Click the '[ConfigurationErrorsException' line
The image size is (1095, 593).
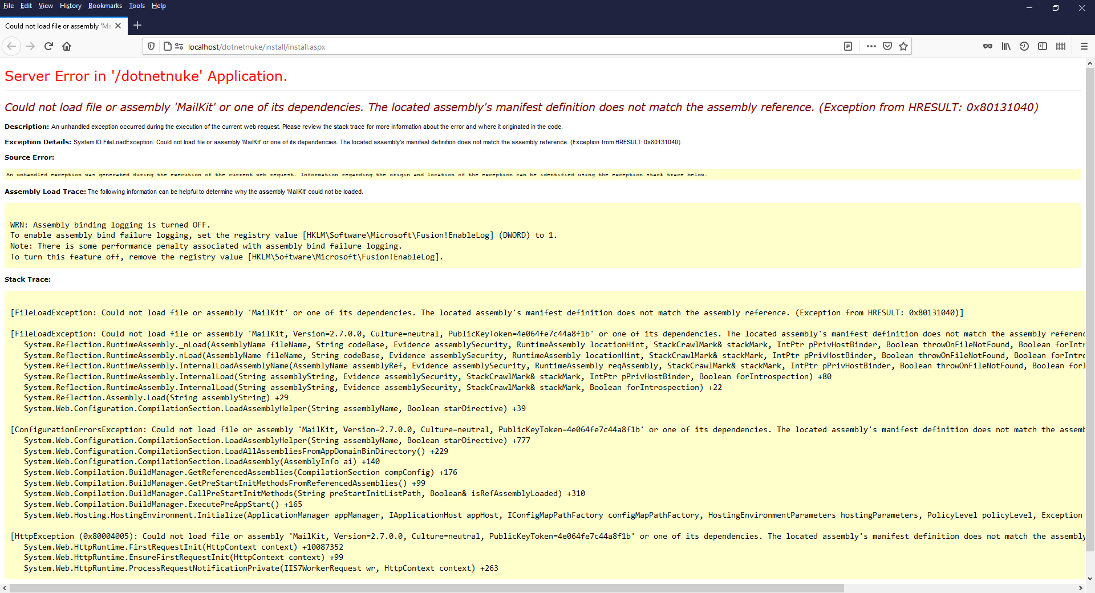[x=547, y=429]
